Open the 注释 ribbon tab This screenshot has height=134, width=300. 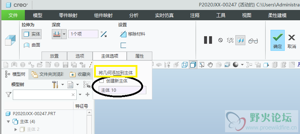pyautogui.click(x=195, y=15)
